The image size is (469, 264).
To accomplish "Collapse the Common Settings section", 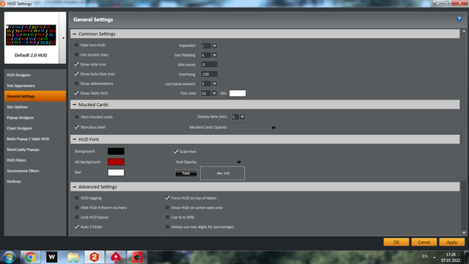I will pos(75,34).
